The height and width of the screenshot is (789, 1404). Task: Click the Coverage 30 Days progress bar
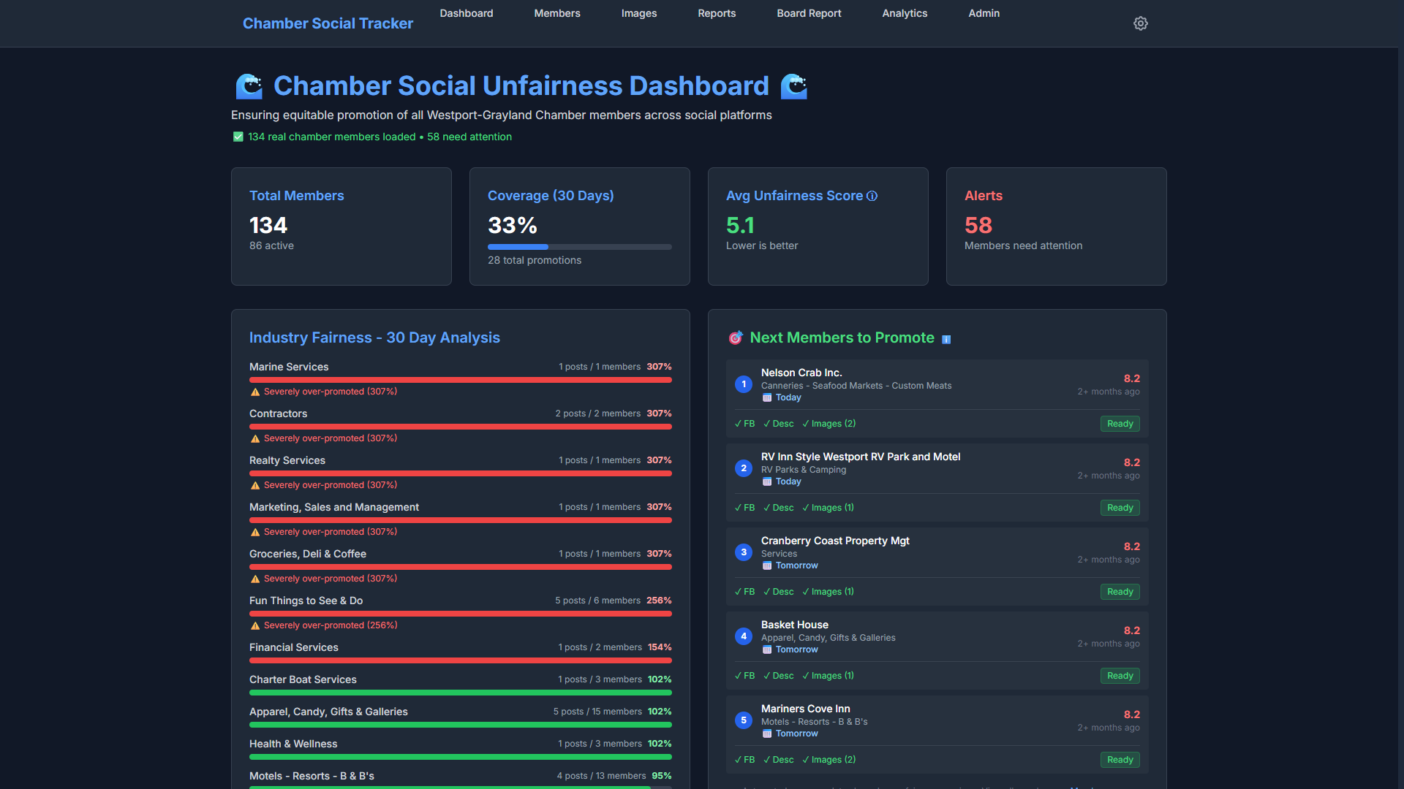click(580, 247)
